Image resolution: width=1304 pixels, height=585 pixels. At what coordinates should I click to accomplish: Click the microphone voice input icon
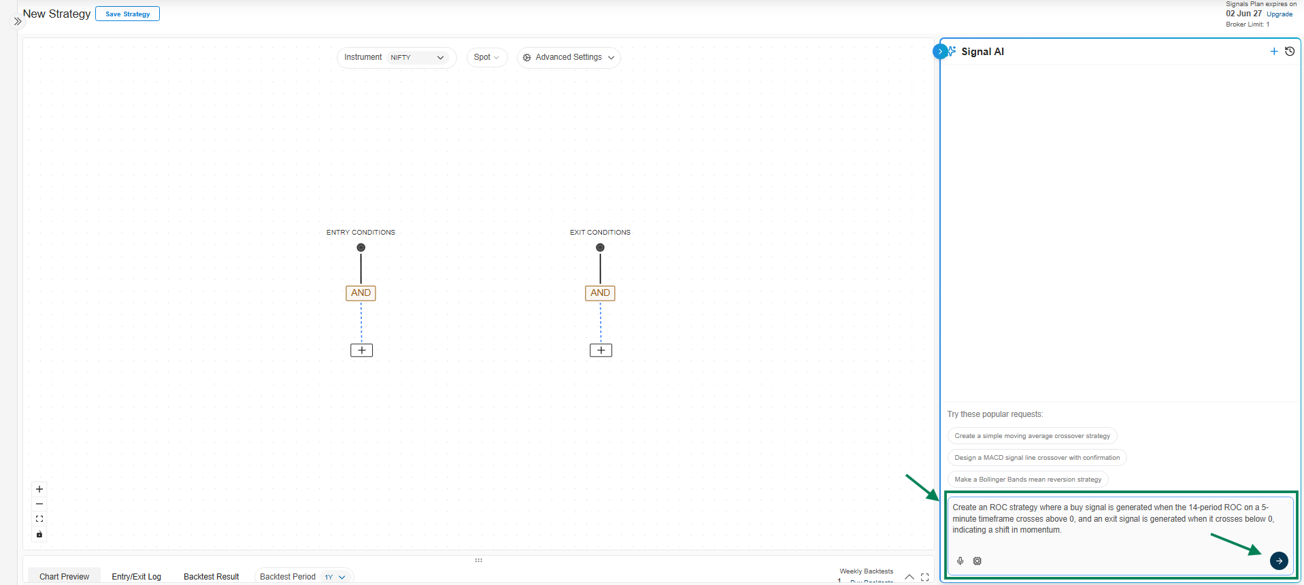pyautogui.click(x=960, y=561)
